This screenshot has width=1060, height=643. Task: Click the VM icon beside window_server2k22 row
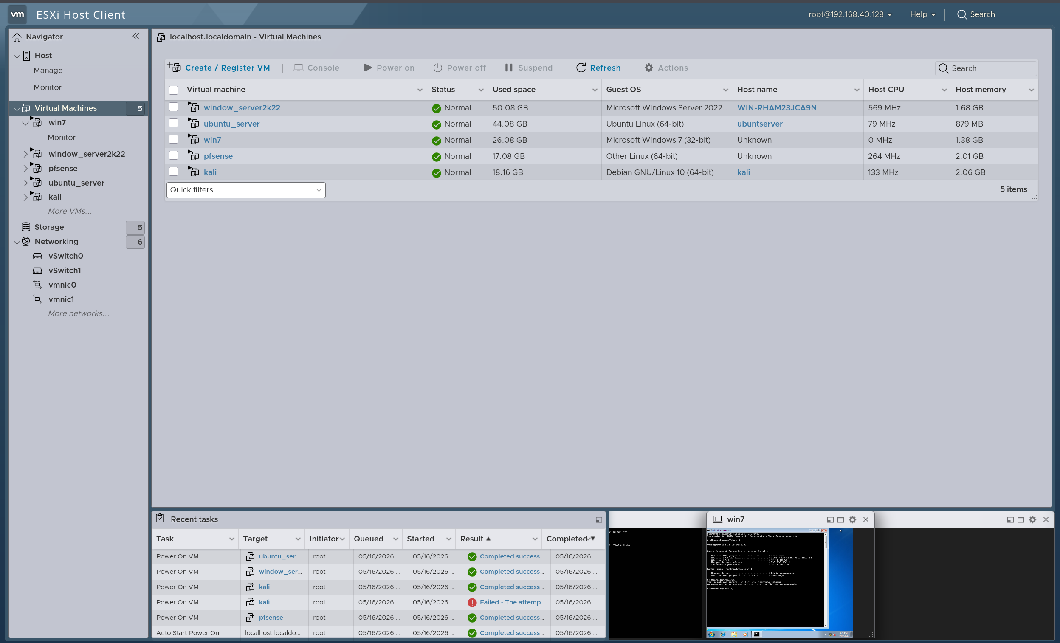194,107
